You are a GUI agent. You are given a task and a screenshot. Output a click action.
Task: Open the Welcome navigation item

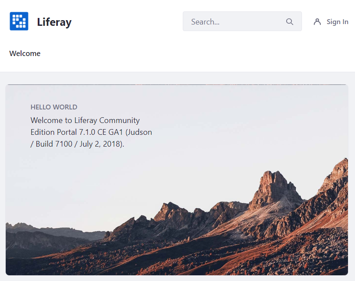[25, 53]
